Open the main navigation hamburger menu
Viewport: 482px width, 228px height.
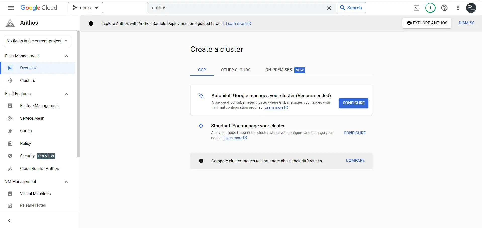(x=11, y=8)
